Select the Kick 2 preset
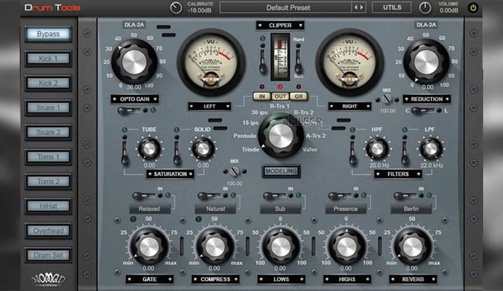The height and width of the screenshot is (291, 503). (x=48, y=84)
